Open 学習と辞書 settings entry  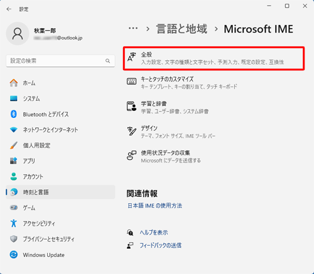tap(214, 107)
